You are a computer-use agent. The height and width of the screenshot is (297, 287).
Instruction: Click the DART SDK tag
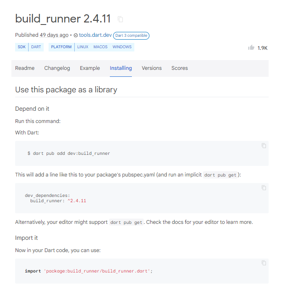coord(36,47)
